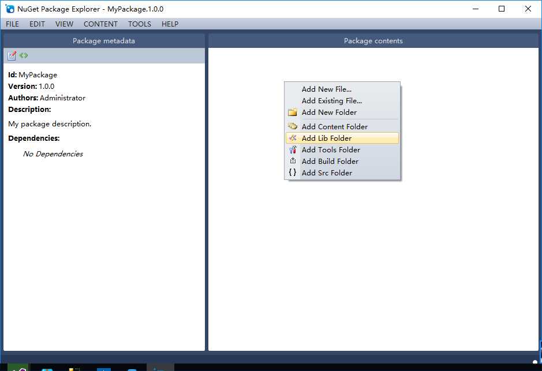Click the Package contents panel header
This screenshot has width=542, height=371.
[x=373, y=41]
